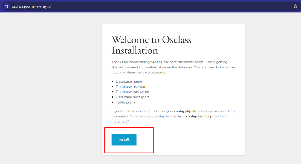Image resolution: width=301 pixels, height=164 pixels.
Task: Click the 'Table prefix' list item
Action: click(x=126, y=102)
